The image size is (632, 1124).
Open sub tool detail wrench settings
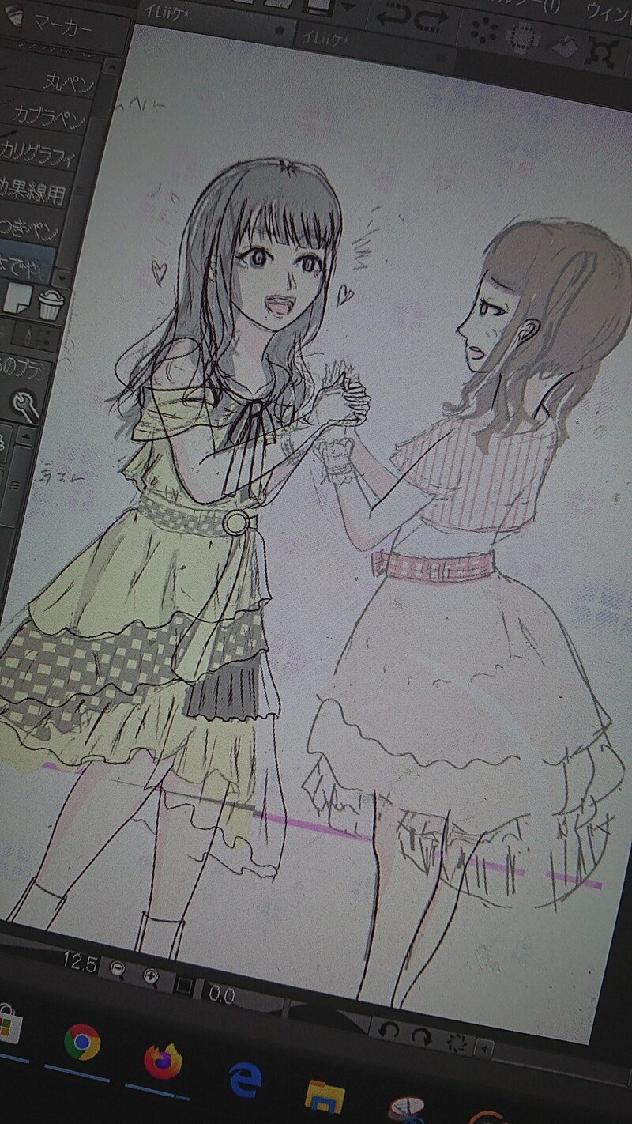[25, 405]
